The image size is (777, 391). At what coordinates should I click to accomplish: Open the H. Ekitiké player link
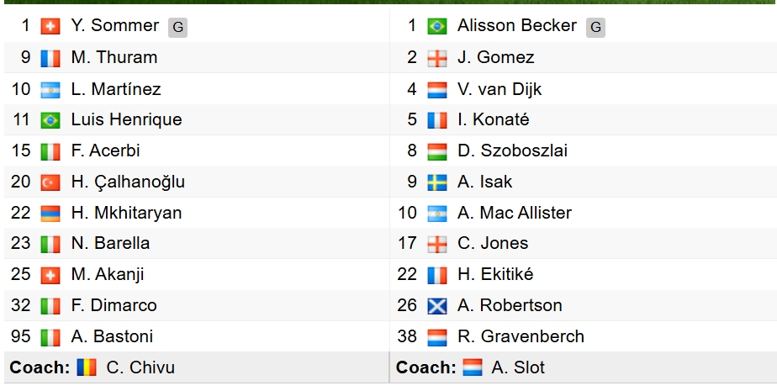tap(495, 274)
